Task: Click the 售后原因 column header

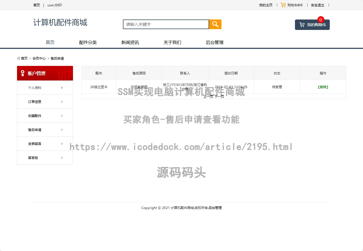Action: pyautogui.click(x=139, y=73)
